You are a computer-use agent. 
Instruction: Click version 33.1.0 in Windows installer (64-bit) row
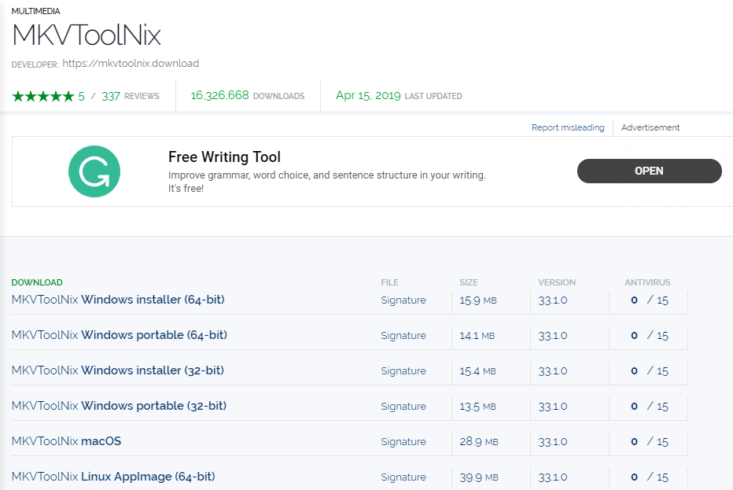553,300
